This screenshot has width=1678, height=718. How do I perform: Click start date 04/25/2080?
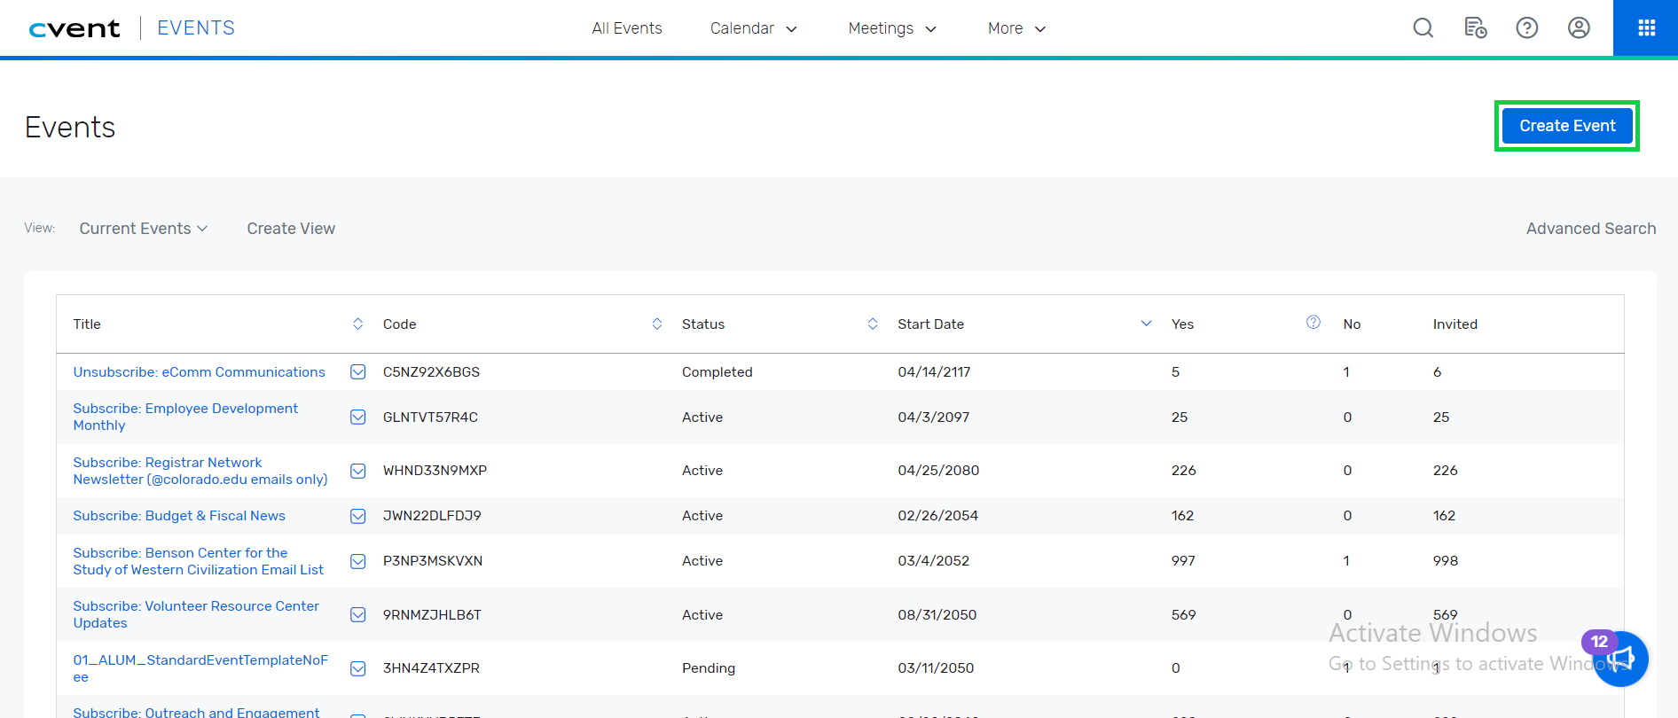coord(938,471)
